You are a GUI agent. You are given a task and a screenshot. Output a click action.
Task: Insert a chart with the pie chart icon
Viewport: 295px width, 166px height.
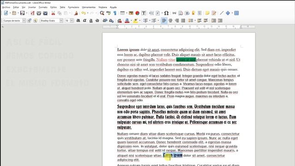[137, 13]
